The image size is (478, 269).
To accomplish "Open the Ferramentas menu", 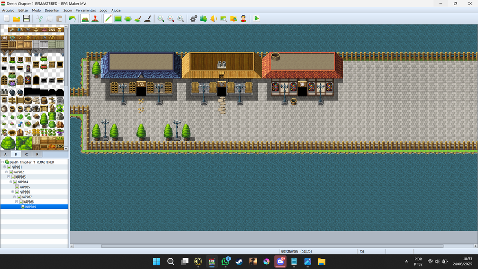I will pos(86,10).
